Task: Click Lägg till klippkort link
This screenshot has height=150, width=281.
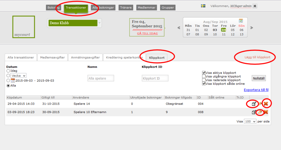Action: coord(257,57)
